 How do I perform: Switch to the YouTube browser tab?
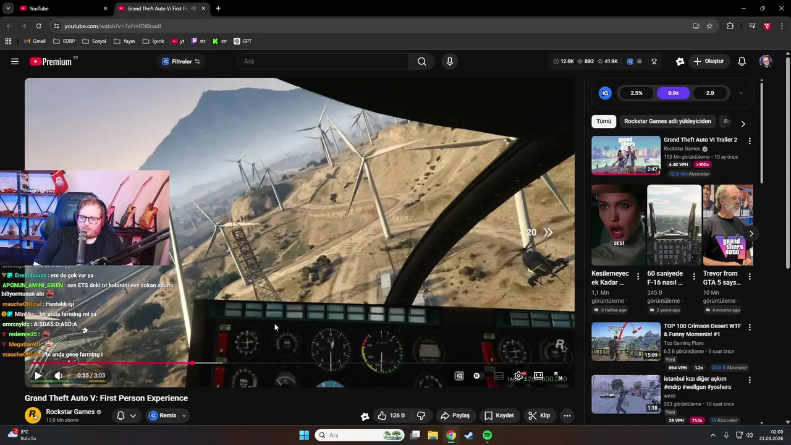[x=62, y=9]
